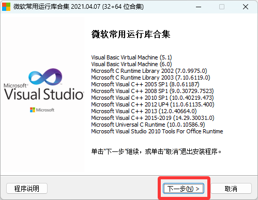Click Visual Studio 2010 Tools For Office Runtime
Screen dimensions: 258x200
(x=157, y=131)
